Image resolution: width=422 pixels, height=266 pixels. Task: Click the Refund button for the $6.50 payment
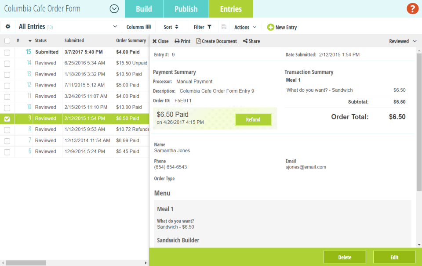click(x=253, y=119)
